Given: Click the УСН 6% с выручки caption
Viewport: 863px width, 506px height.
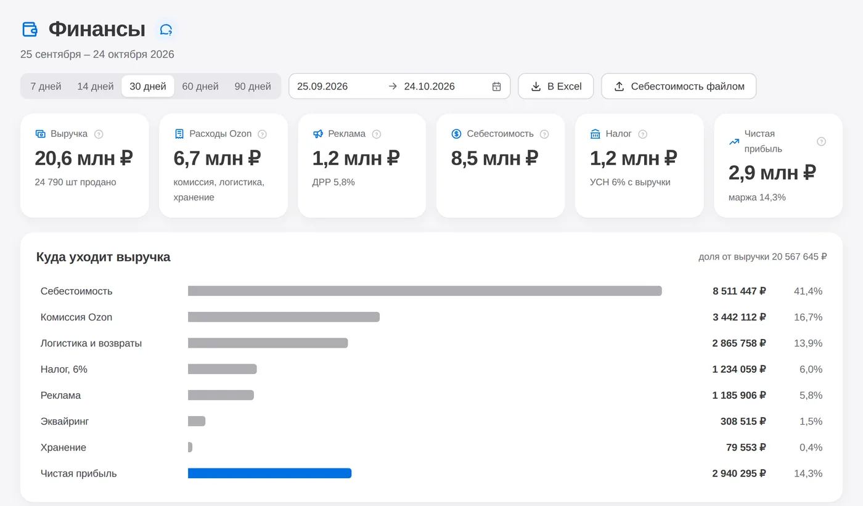Looking at the screenshot, I should coord(630,182).
